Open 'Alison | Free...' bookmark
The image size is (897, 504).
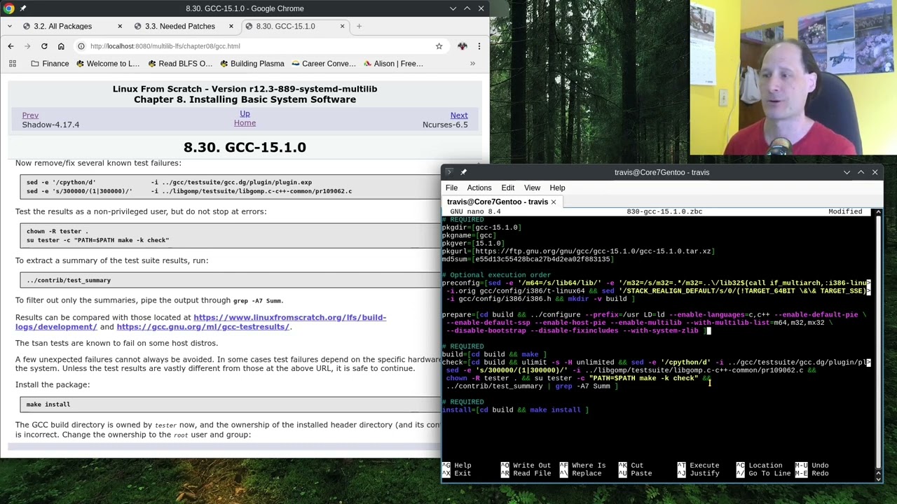[x=392, y=64]
